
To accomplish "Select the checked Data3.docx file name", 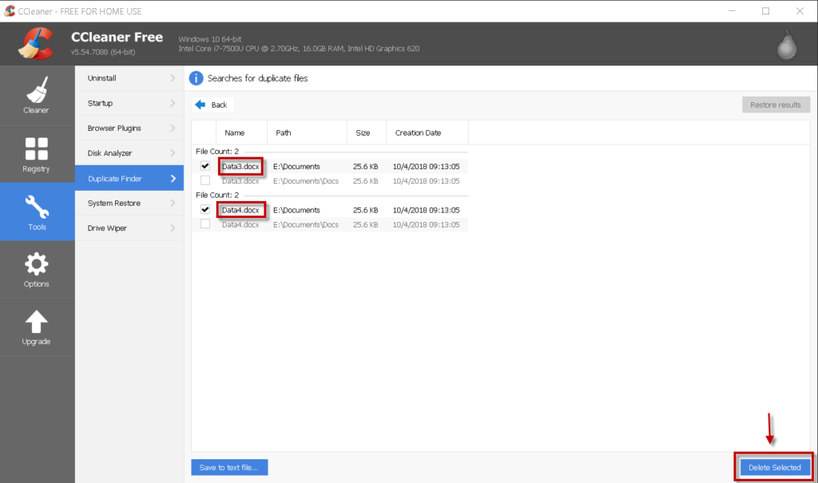I will pyautogui.click(x=240, y=166).
